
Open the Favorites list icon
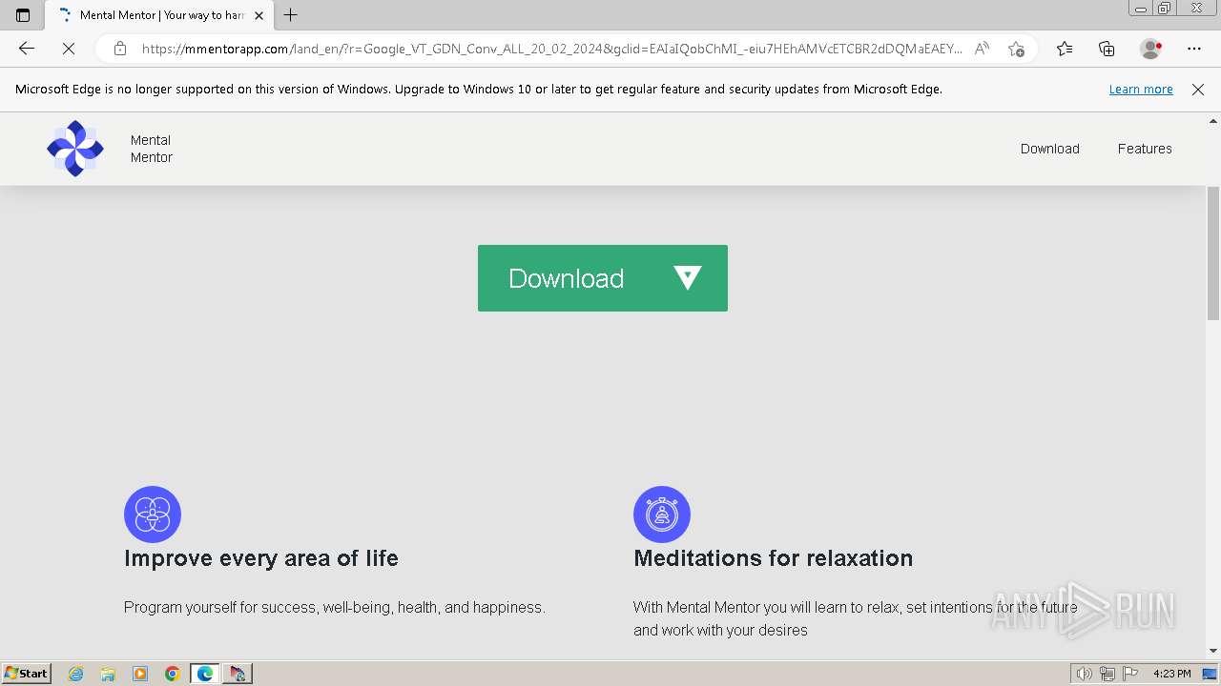[x=1065, y=49]
